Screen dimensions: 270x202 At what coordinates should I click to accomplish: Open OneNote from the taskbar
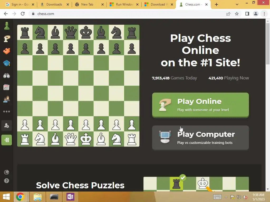(70, 197)
